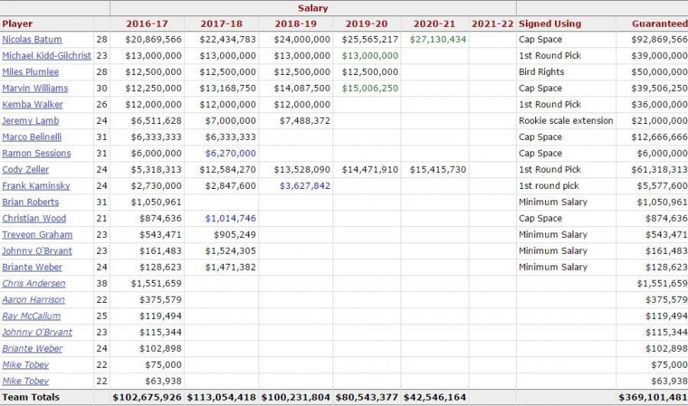Open Michael Kidd-Gilchrist player link

tap(47, 56)
